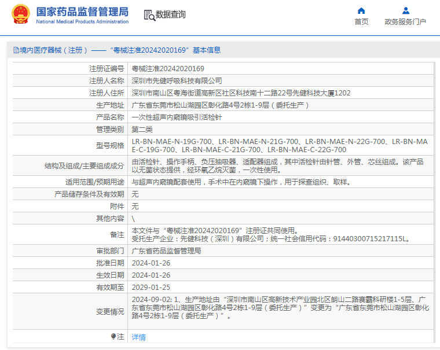The height and width of the screenshot is (350, 440).
Task: Click expiry date 2029-01-25
Action: [x=151, y=287]
